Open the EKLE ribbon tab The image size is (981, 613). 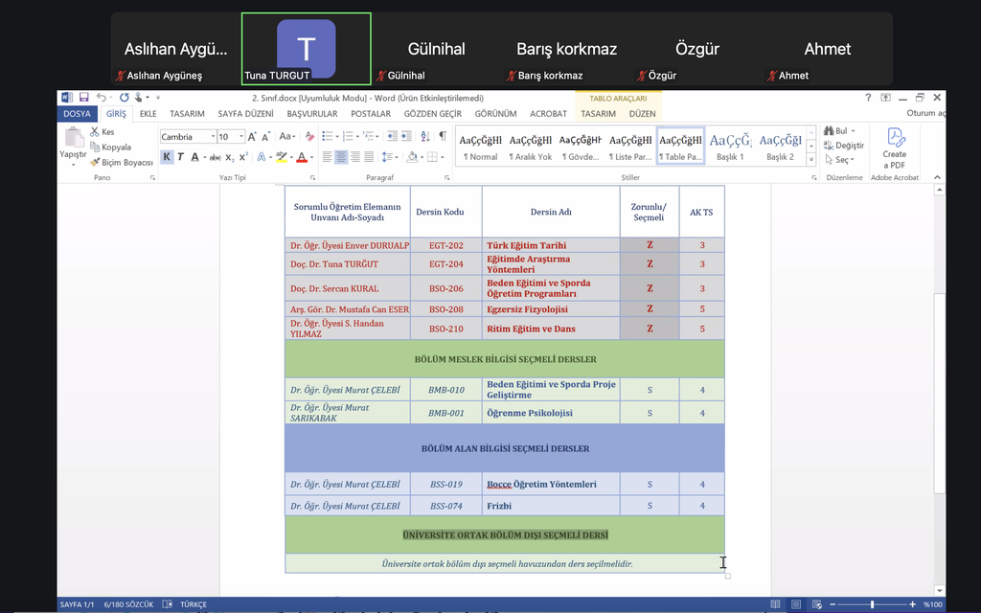pos(148,113)
